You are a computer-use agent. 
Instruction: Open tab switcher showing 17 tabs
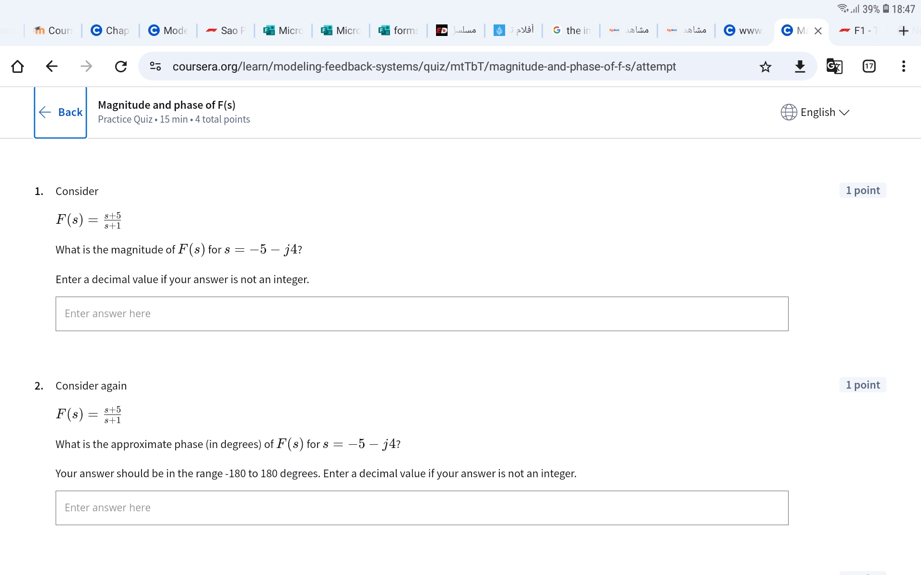click(869, 66)
